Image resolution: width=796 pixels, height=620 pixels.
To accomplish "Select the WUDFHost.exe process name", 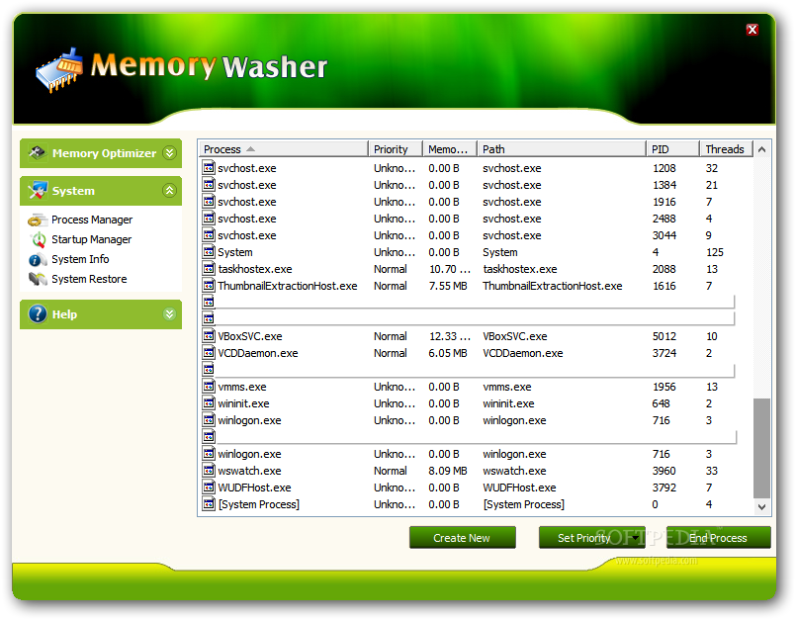I will (x=254, y=487).
